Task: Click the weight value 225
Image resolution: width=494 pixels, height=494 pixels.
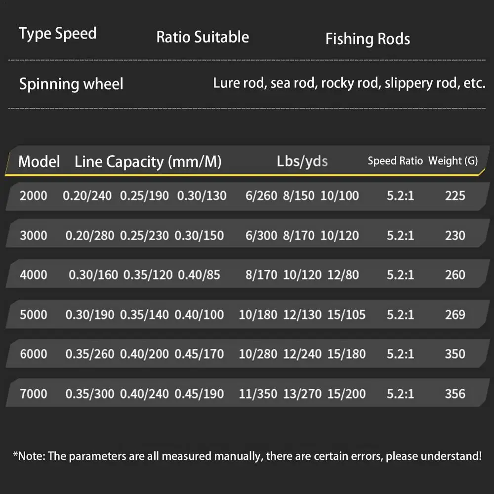Action: [x=455, y=196]
